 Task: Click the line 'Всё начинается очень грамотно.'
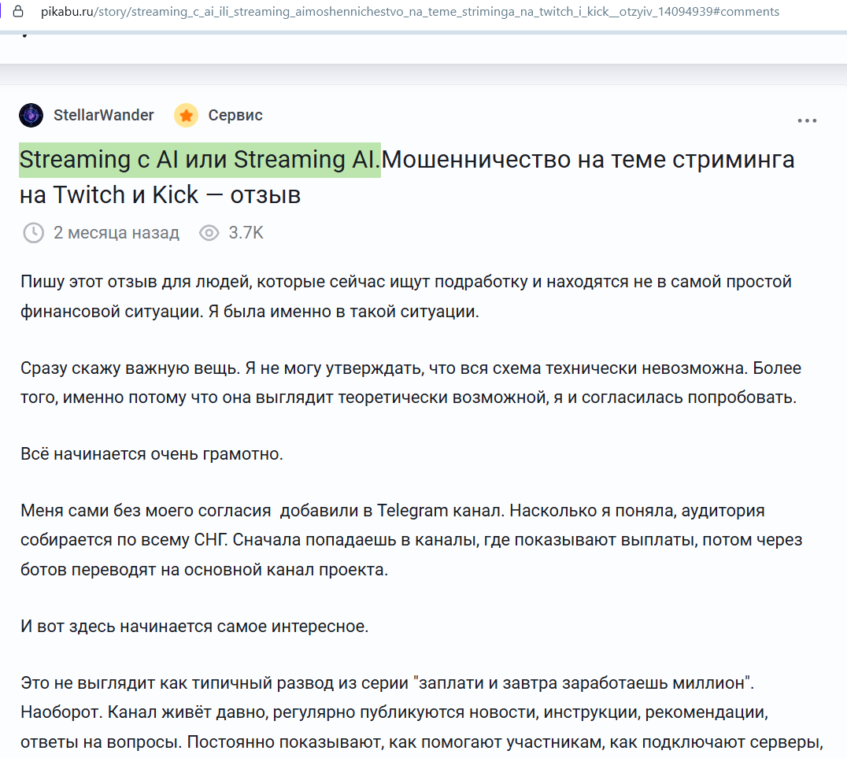pos(152,454)
